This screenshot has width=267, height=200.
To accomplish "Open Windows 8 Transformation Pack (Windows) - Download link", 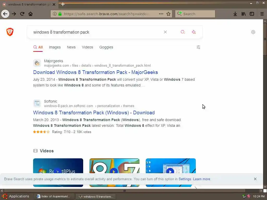I will (x=94, y=113).
